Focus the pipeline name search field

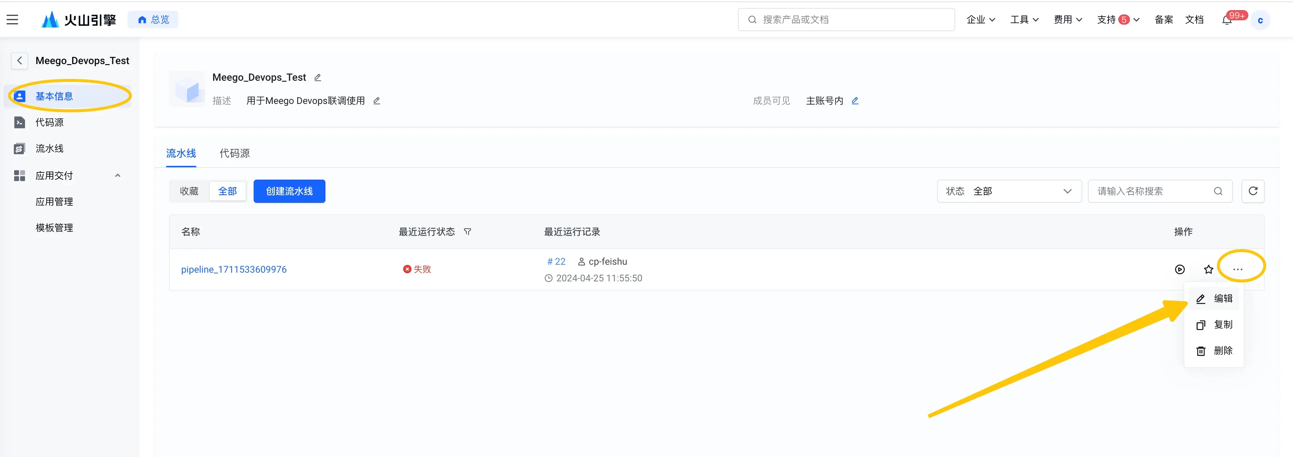pos(1160,191)
